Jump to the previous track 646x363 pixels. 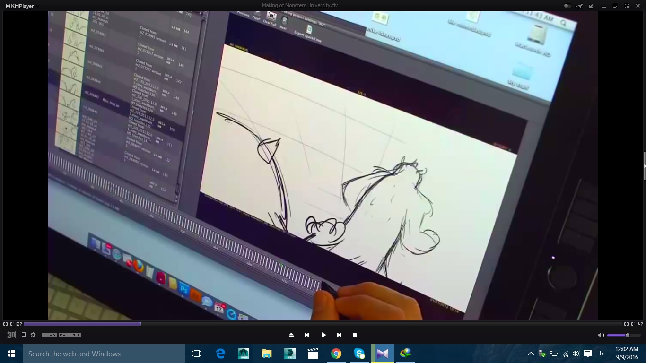click(x=307, y=335)
